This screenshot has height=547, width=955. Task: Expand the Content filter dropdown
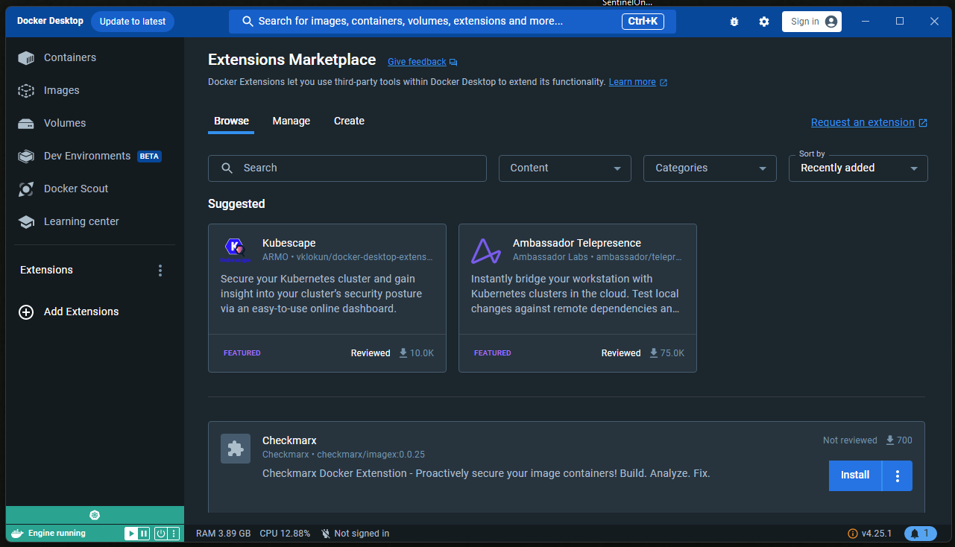click(564, 168)
